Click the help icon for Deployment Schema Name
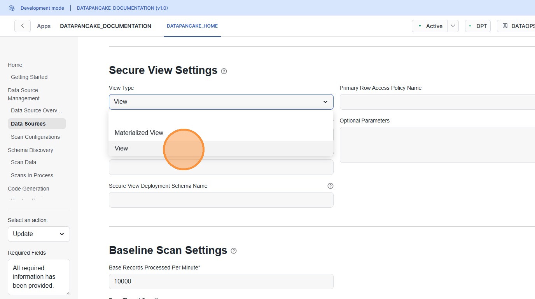This screenshot has height=299, width=535. (x=330, y=186)
